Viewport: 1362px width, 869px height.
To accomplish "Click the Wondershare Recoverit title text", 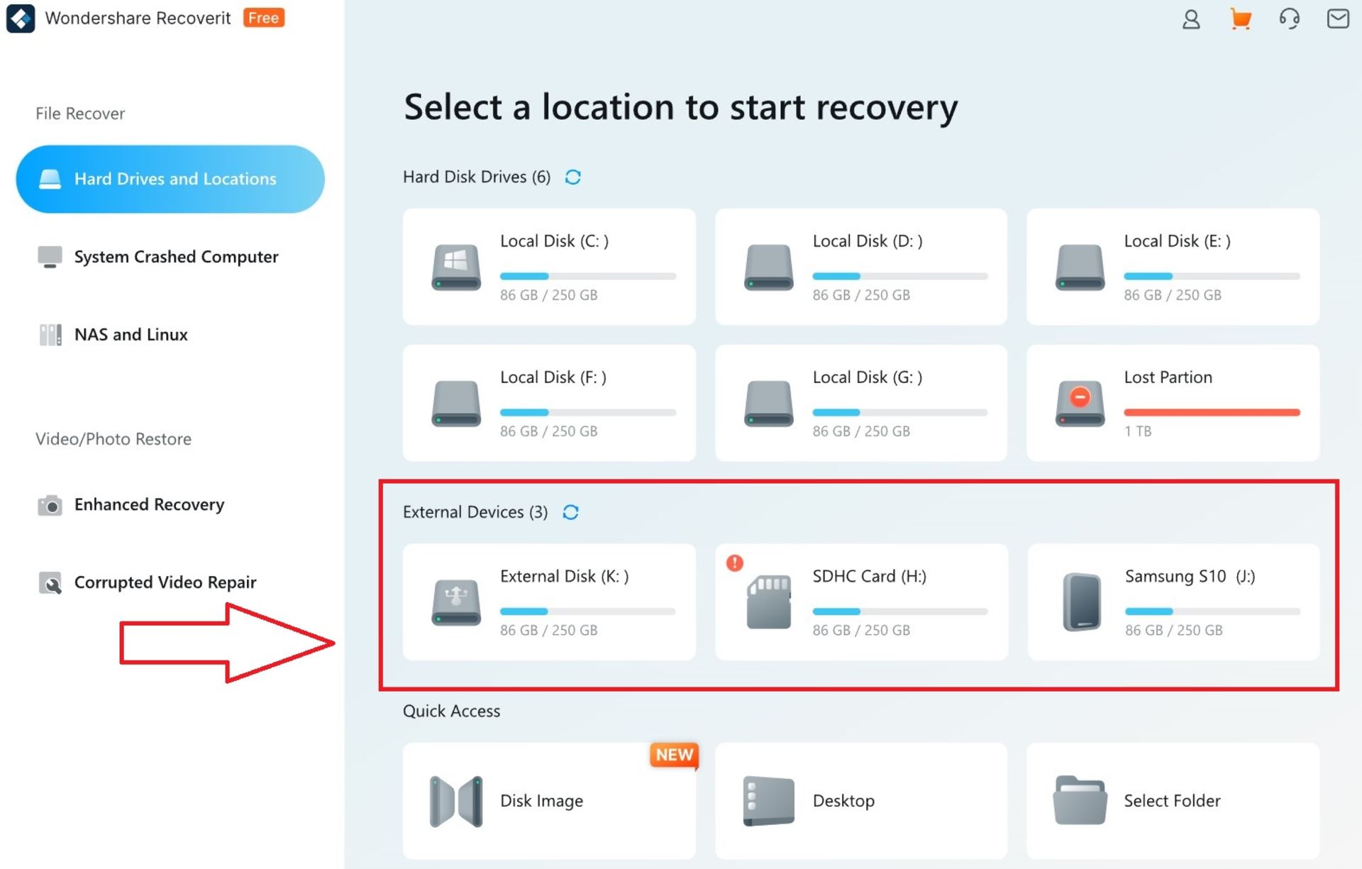I will tap(138, 18).
